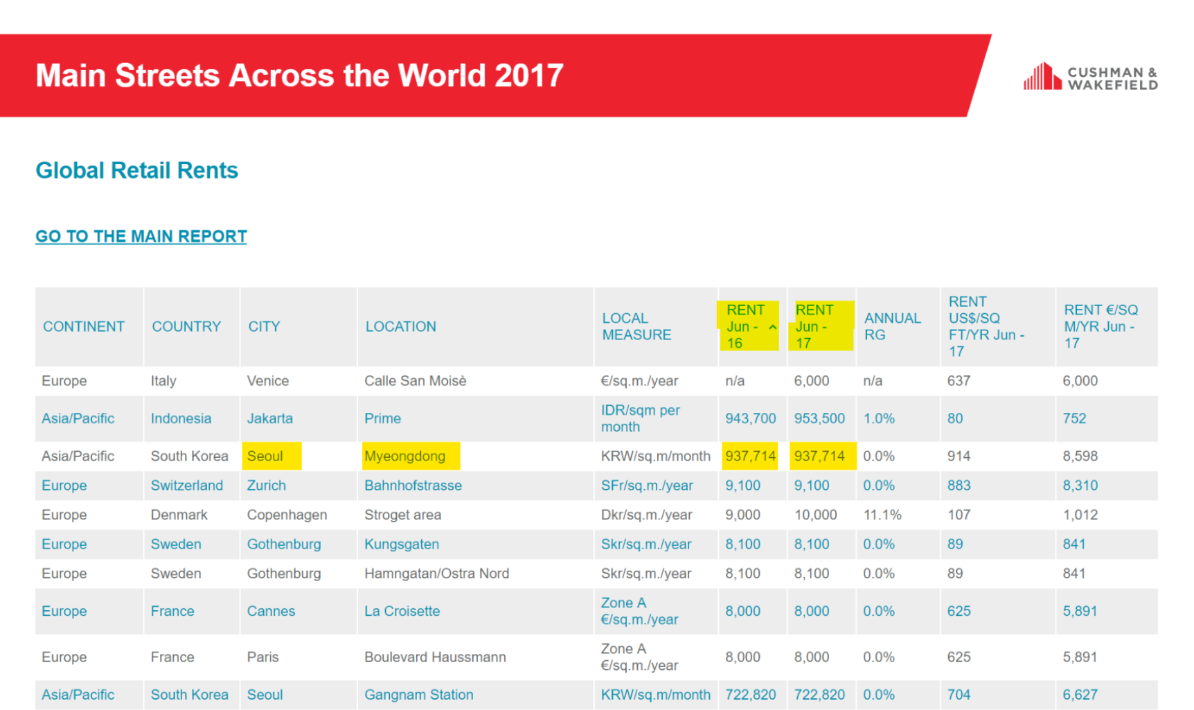Click the 1,012 euro rent value

[1080, 515]
